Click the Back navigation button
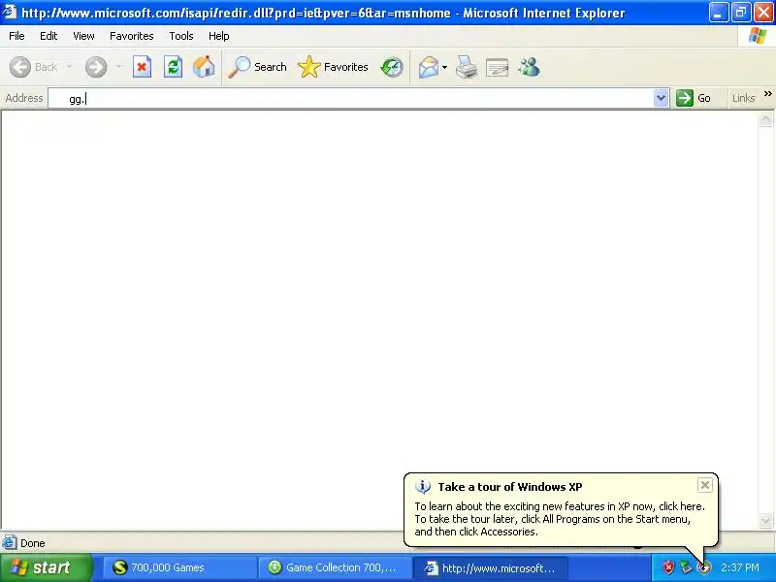This screenshot has height=582, width=776. [33, 67]
